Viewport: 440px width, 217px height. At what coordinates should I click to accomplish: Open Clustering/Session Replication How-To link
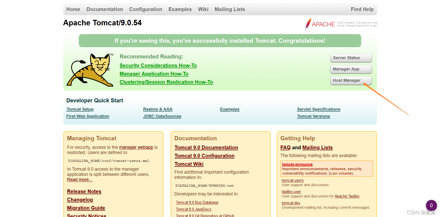click(166, 82)
